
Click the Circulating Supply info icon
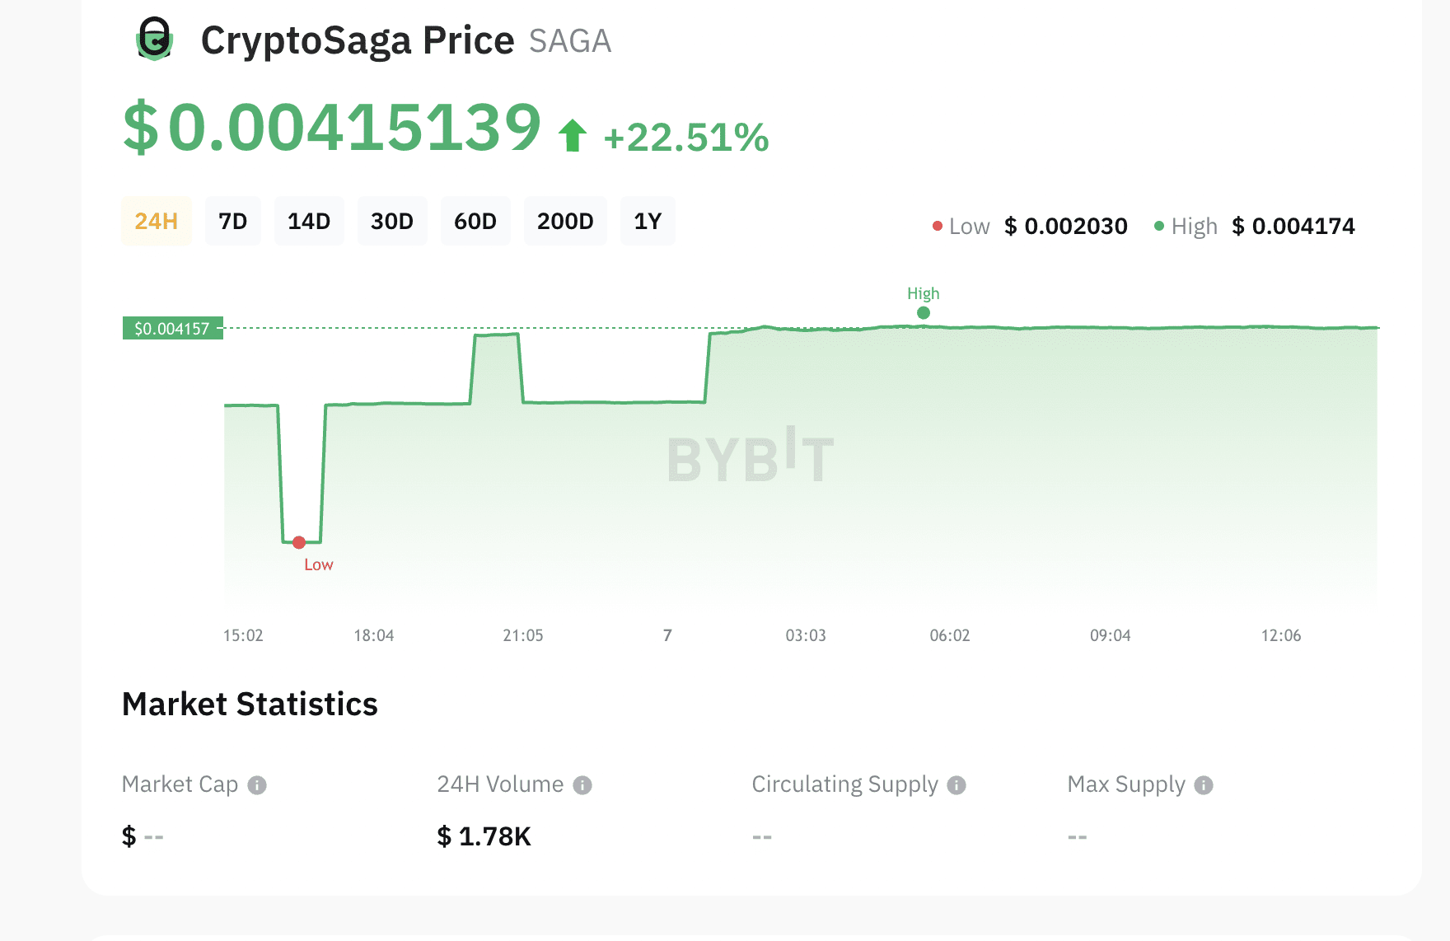click(x=957, y=785)
